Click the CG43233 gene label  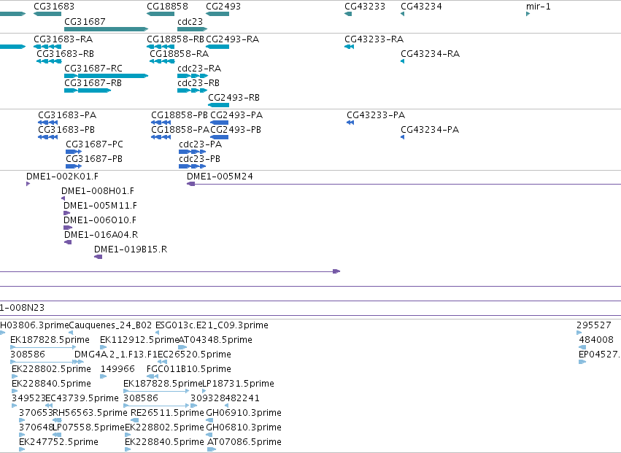point(365,7)
